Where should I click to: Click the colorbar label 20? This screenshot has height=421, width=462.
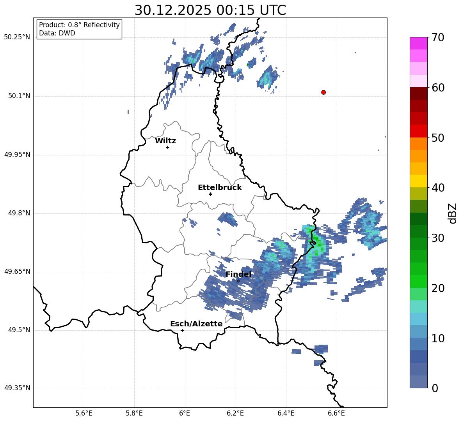point(438,288)
